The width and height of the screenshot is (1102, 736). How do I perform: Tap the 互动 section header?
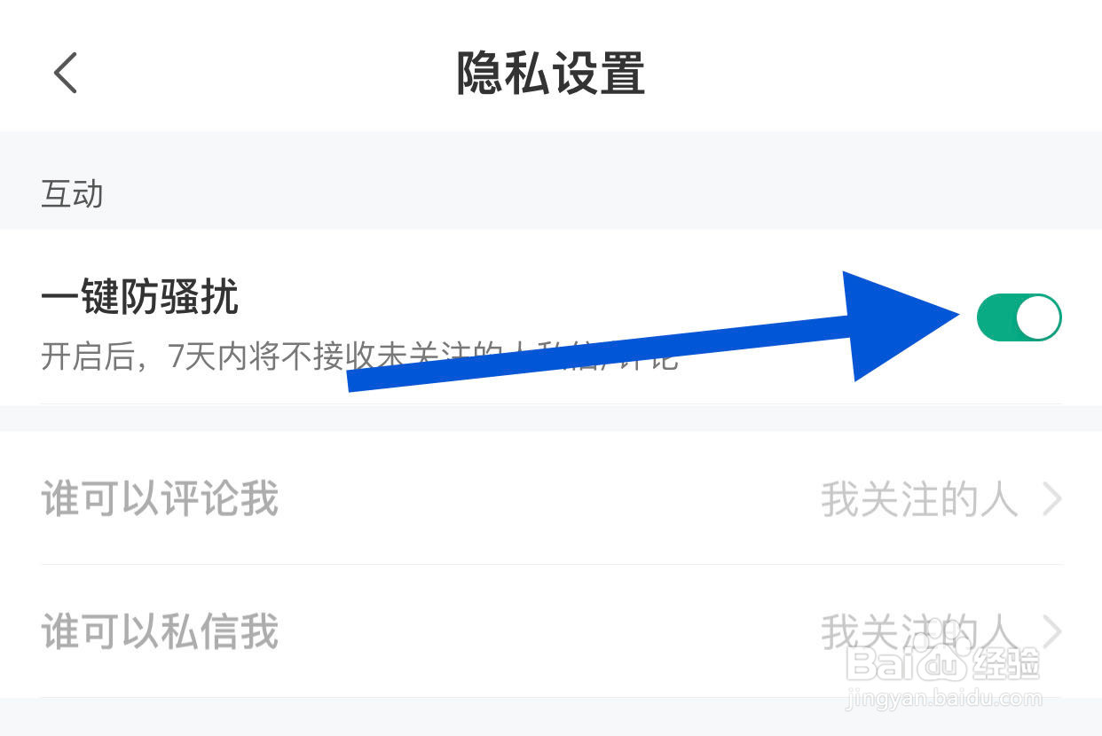(x=72, y=194)
